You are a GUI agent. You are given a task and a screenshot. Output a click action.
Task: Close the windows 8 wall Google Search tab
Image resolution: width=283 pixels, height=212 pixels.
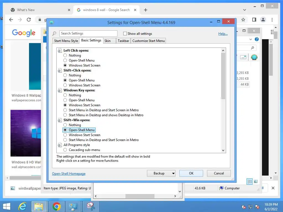(x=135, y=10)
